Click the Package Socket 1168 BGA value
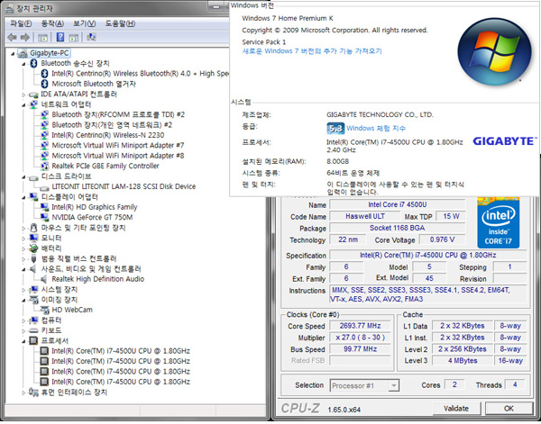 coord(397,228)
